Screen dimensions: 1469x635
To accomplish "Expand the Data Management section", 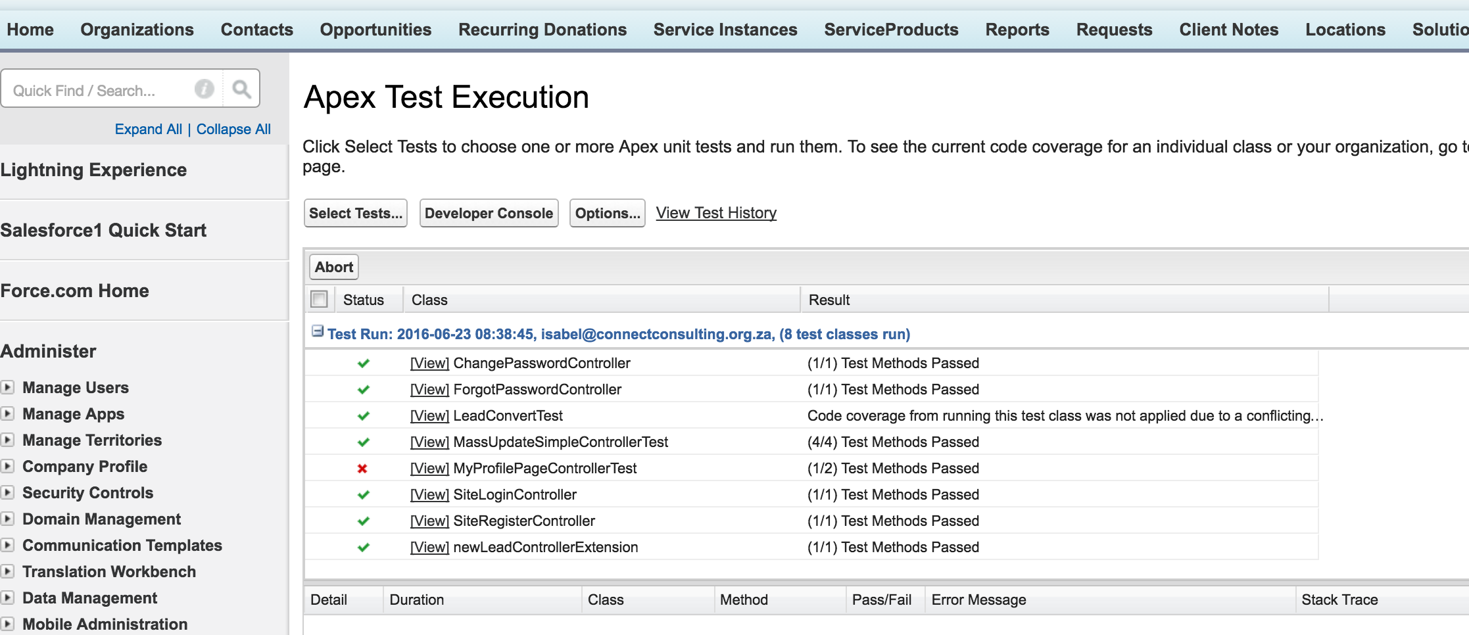I will coord(8,598).
